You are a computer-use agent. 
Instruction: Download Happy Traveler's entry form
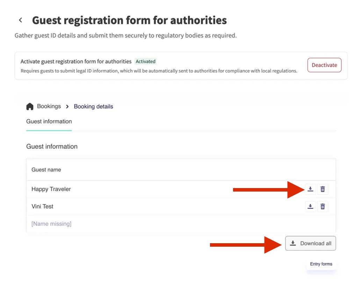(310, 189)
